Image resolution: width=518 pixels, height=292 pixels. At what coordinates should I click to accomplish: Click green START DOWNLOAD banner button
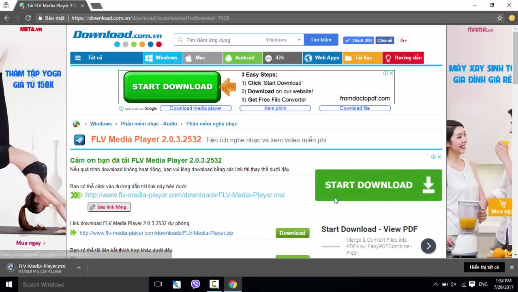coord(172,87)
